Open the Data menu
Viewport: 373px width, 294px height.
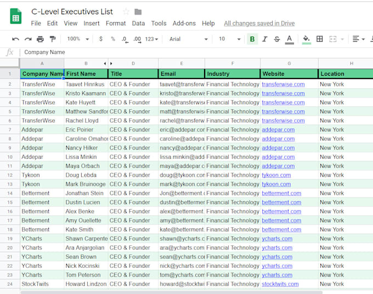pyautogui.click(x=138, y=23)
